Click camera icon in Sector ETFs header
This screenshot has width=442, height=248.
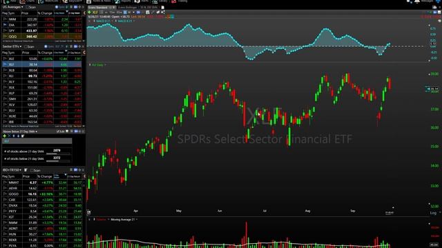click(75, 46)
